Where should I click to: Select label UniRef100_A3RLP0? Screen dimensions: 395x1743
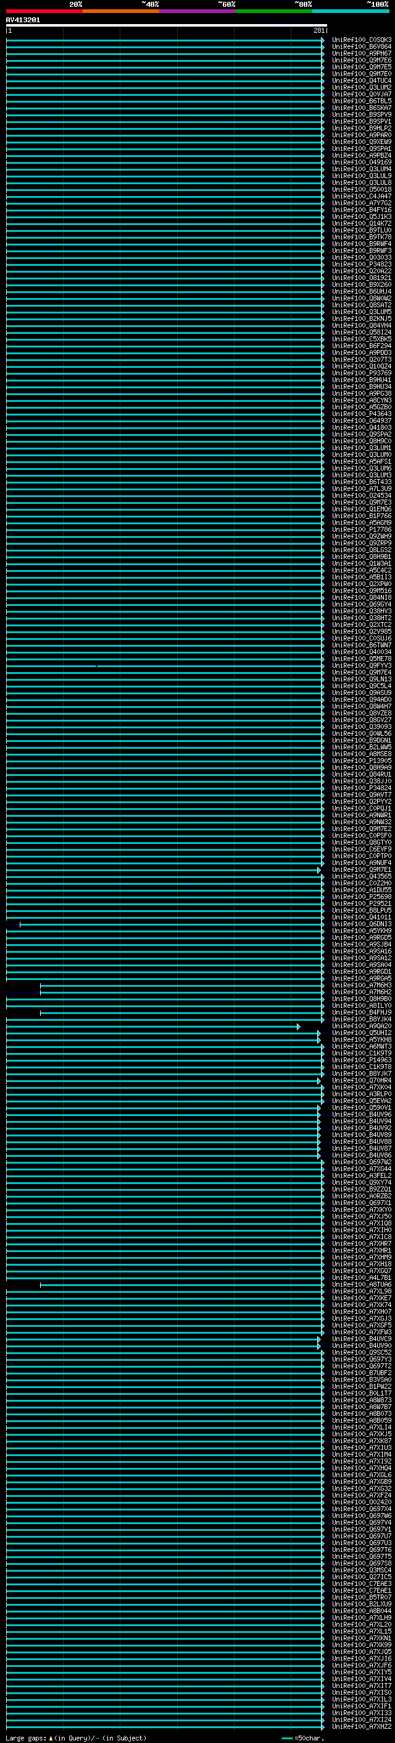click(x=362, y=1093)
